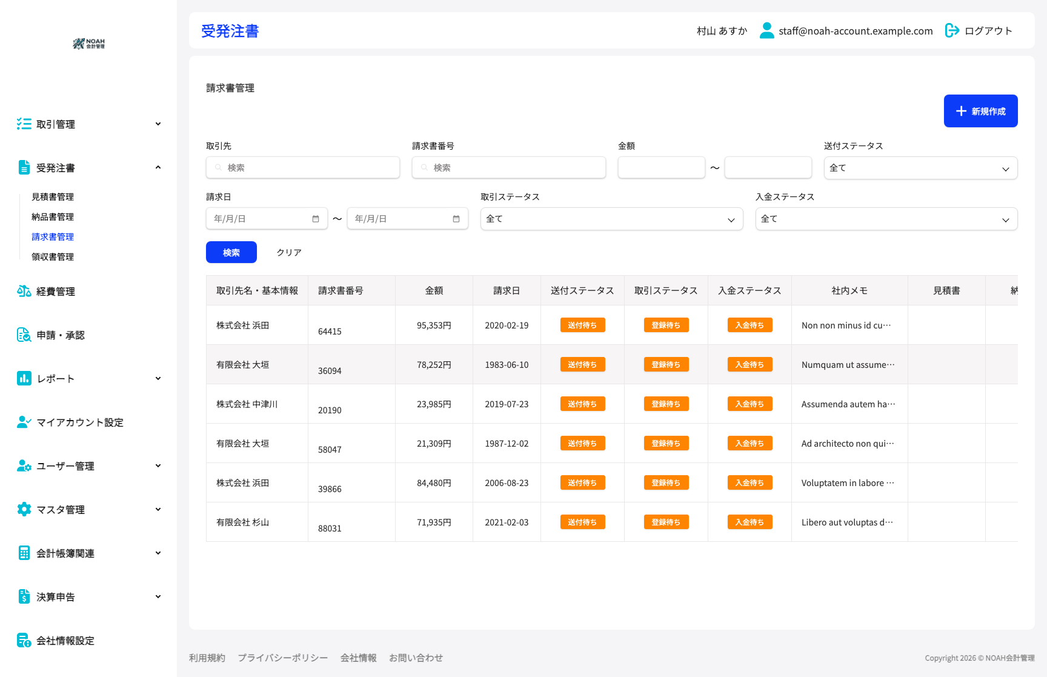Click 送付待ち badge for invoice 64415
Viewport: 1047px width, 677px height.
582,325
